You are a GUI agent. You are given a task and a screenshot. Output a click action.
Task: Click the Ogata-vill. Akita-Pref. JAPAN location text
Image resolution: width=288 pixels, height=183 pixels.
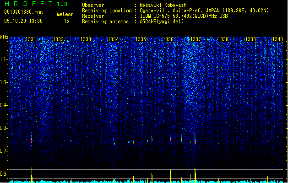tap(204, 11)
